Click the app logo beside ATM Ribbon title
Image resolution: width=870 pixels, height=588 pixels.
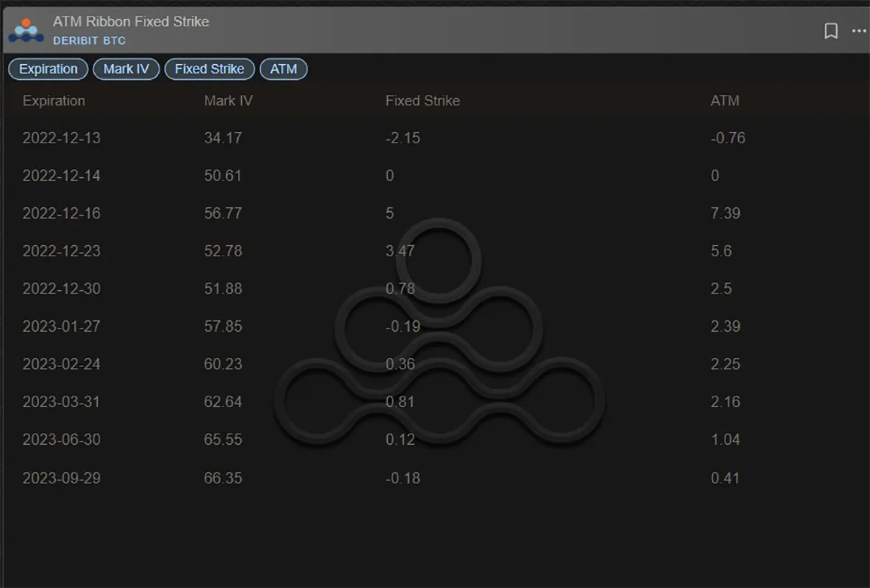point(26,30)
